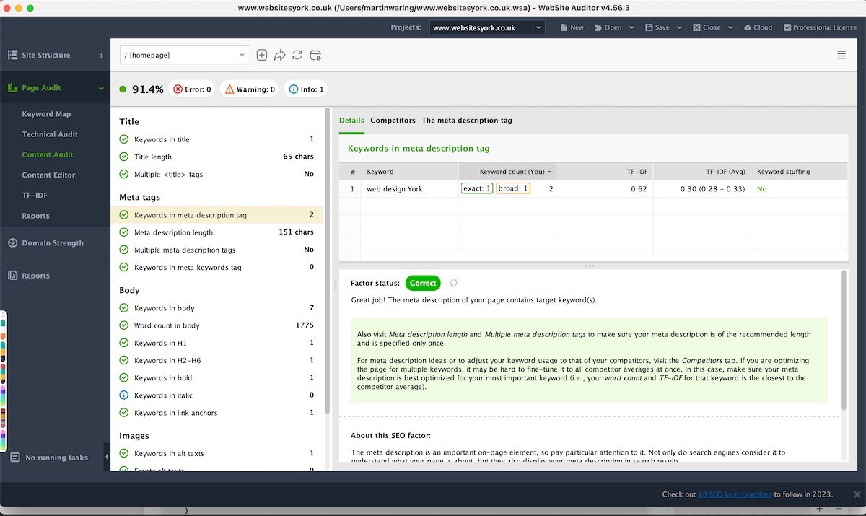Click the exact: 1 keyword count badge
This screenshot has width=866, height=516.
click(477, 188)
